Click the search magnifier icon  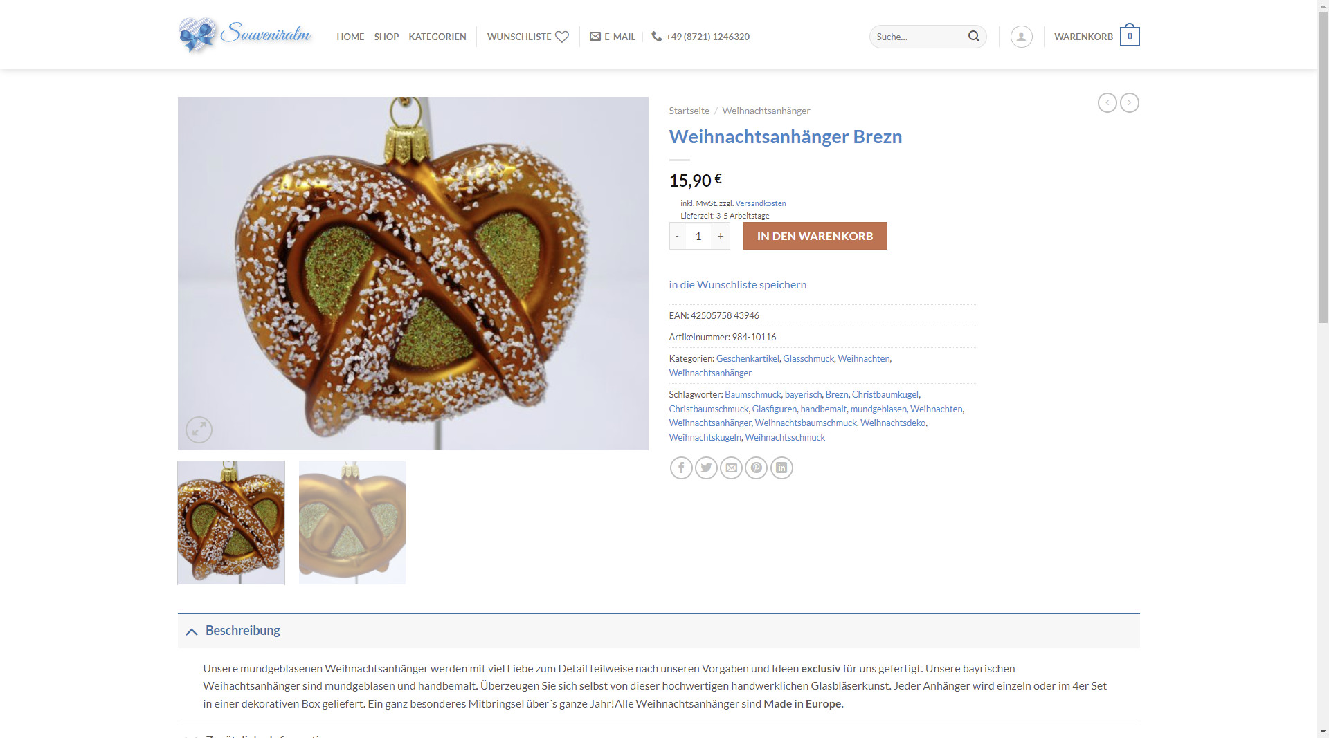(973, 37)
